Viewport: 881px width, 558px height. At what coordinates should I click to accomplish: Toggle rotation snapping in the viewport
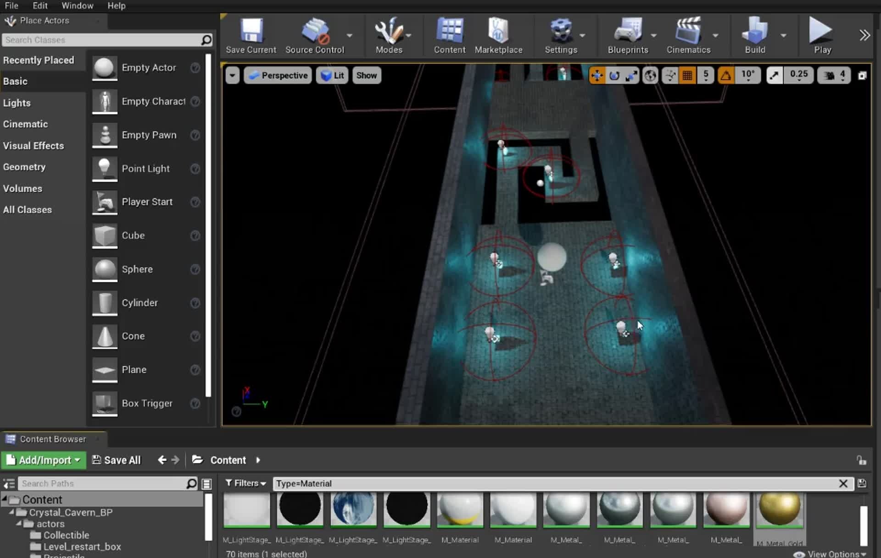725,75
